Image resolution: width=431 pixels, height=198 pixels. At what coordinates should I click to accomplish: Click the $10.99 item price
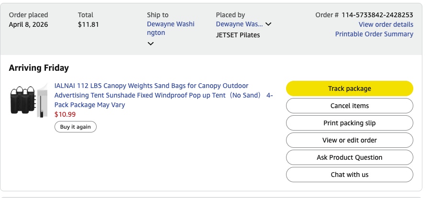(65, 114)
